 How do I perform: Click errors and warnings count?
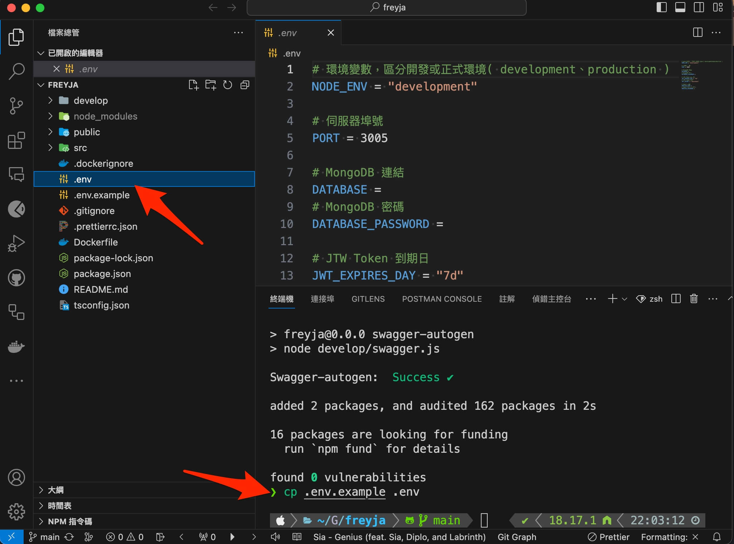125,537
